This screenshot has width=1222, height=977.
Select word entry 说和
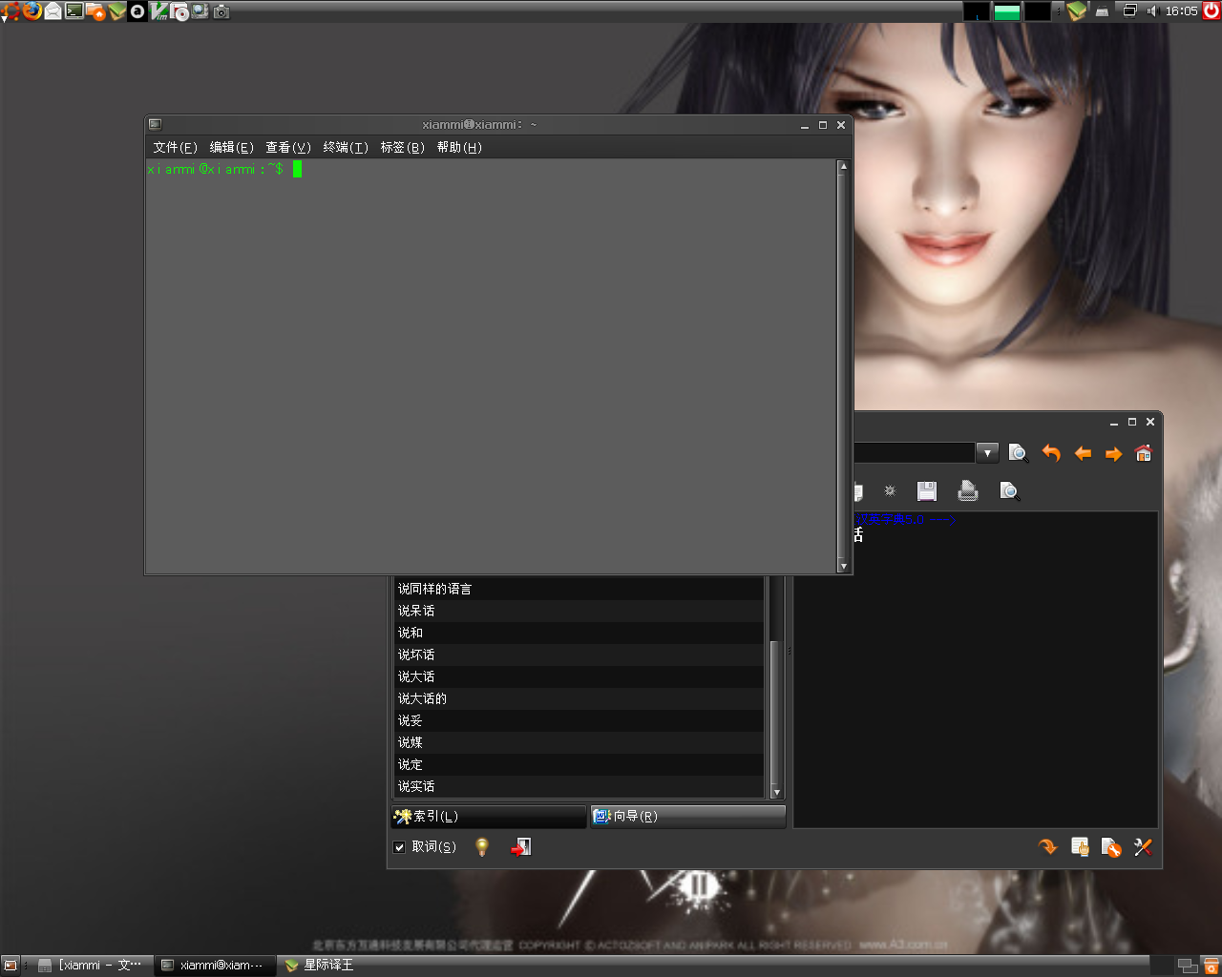tap(579, 633)
